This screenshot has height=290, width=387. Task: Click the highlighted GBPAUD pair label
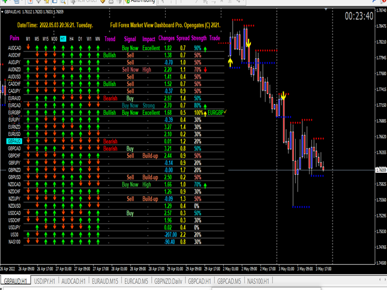coord(14,141)
